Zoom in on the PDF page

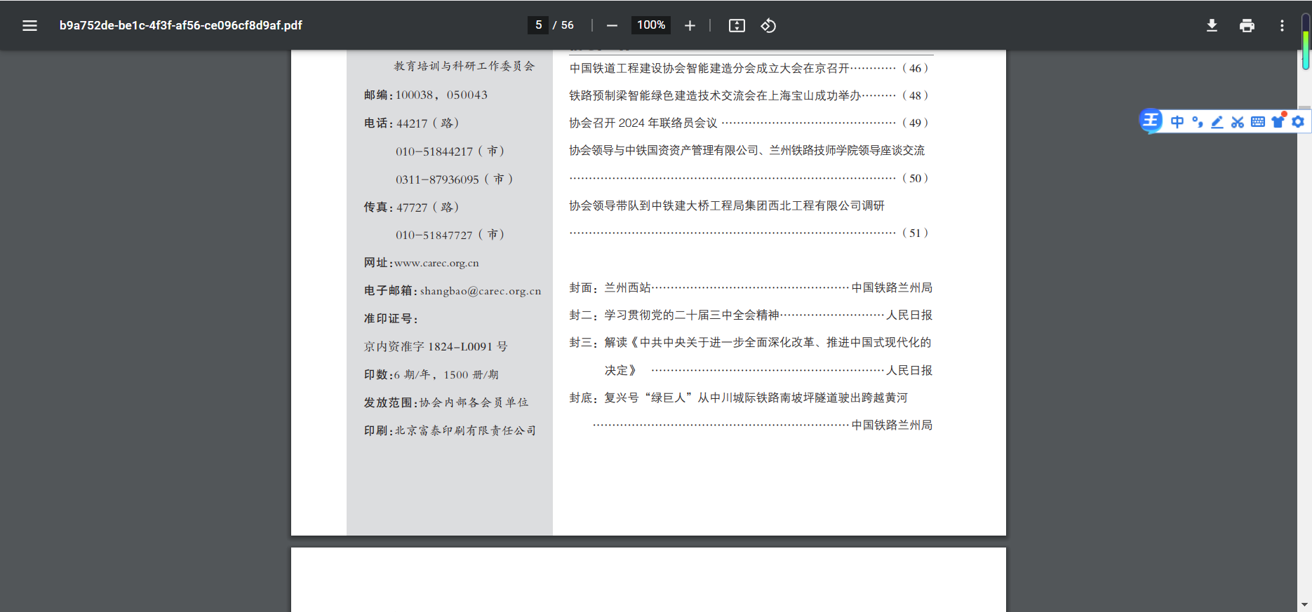click(x=690, y=26)
